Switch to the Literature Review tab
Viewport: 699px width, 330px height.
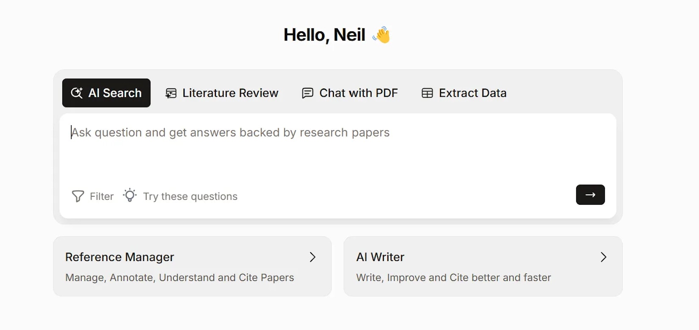coord(230,93)
